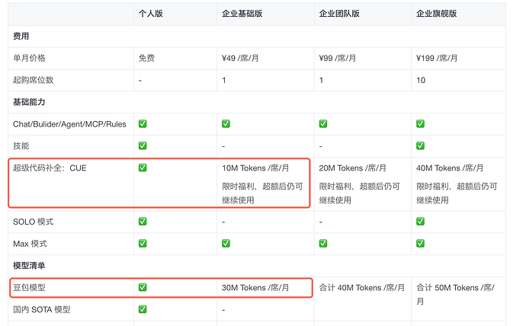Click the 个人版 checkmark in SOLO 模式 row
The image size is (526, 326).
click(x=143, y=221)
